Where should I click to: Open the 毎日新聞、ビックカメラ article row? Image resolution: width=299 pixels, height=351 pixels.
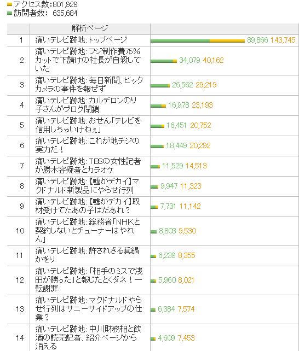pos(89,85)
